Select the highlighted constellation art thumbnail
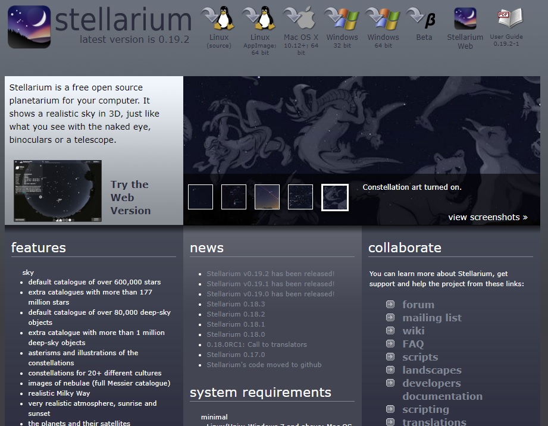The width and height of the screenshot is (548, 426). [x=335, y=198]
